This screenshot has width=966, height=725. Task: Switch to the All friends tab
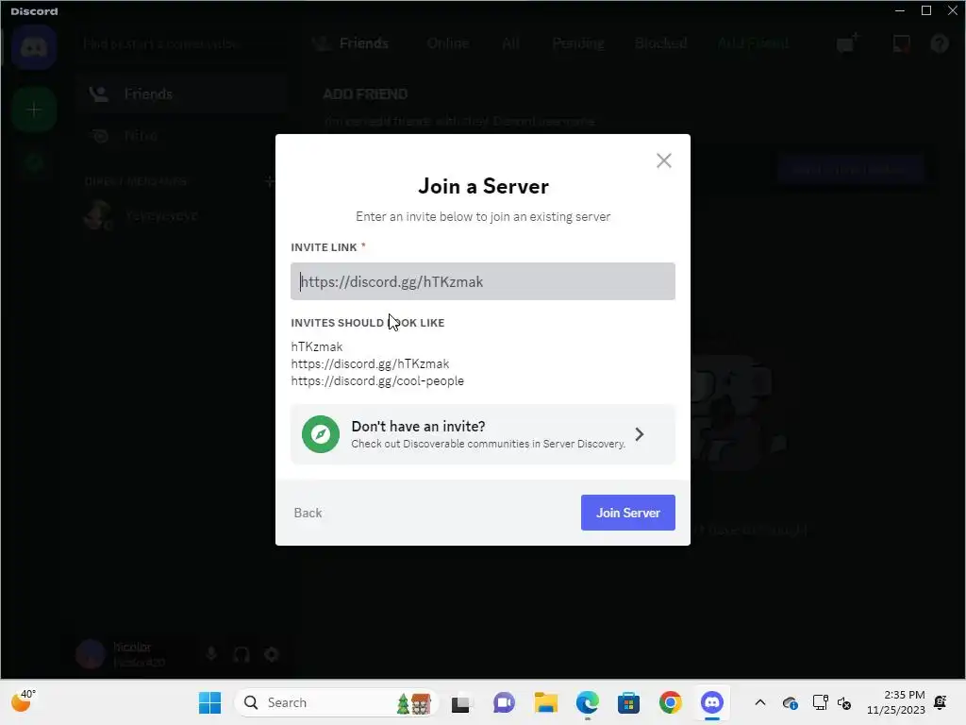tap(510, 43)
